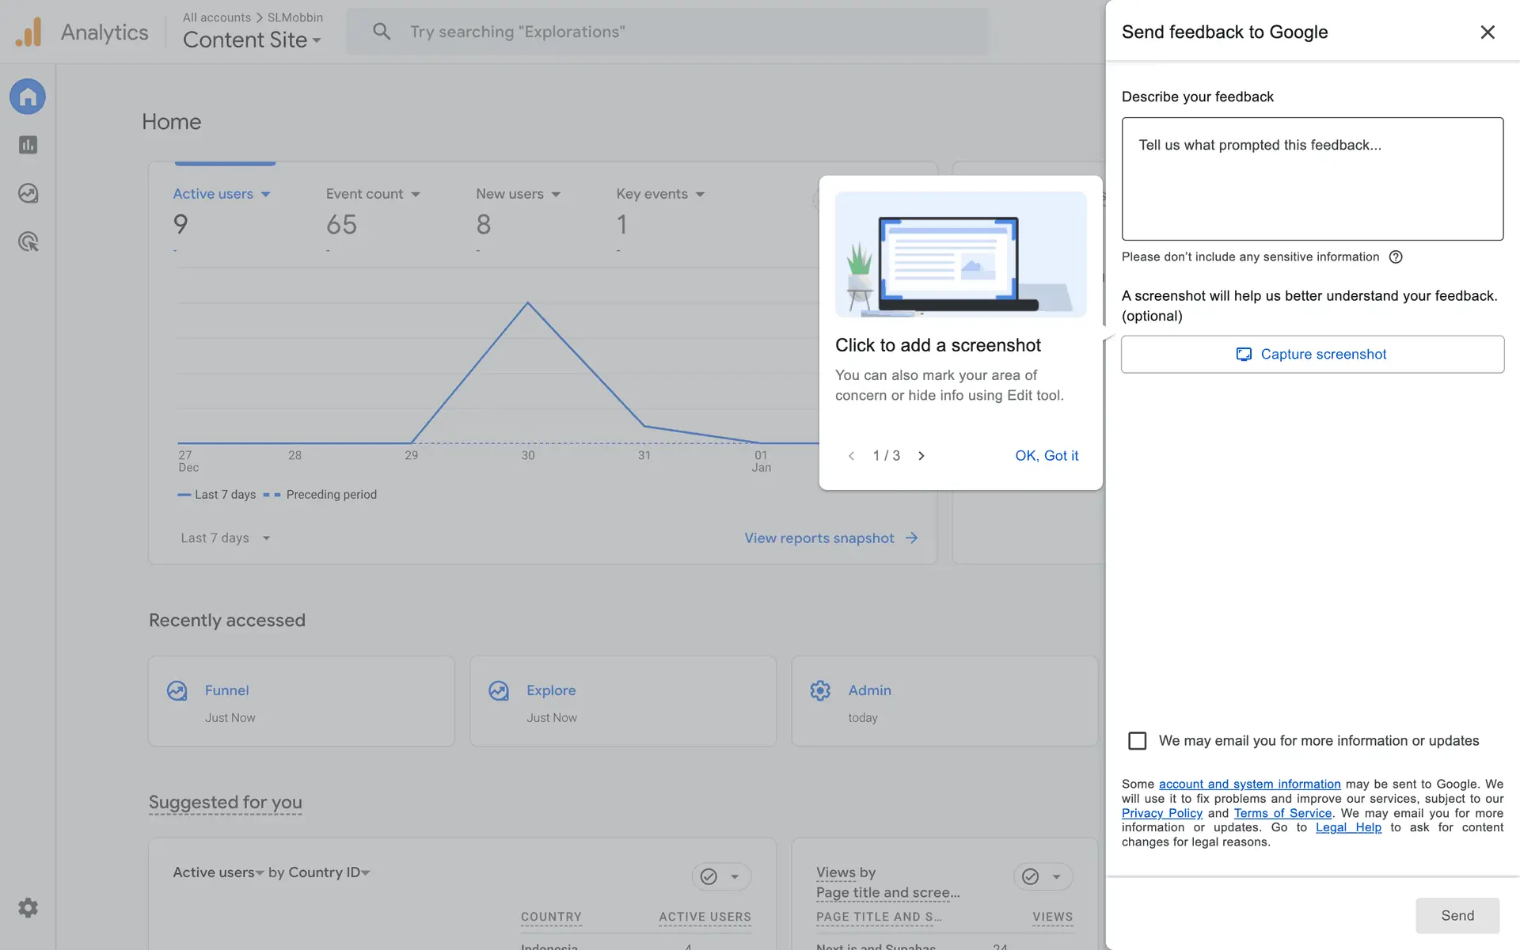The image size is (1520, 950).
Task: Dismiss the tooltip with OK, Got it
Action: [x=1046, y=456]
